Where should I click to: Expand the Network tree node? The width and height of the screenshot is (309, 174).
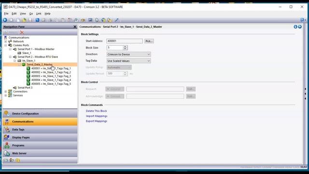coord(6,42)
